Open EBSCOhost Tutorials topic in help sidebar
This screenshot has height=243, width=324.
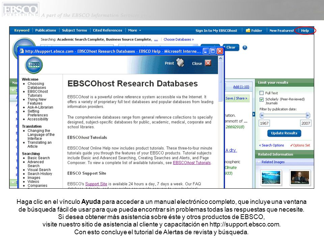pyautogui.click(x=37, y=93)
